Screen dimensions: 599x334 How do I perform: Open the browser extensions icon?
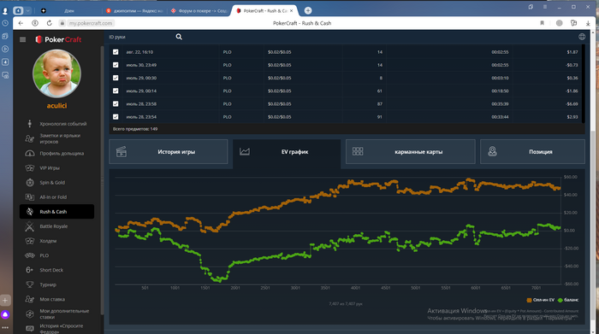click(x=573, y=23)
